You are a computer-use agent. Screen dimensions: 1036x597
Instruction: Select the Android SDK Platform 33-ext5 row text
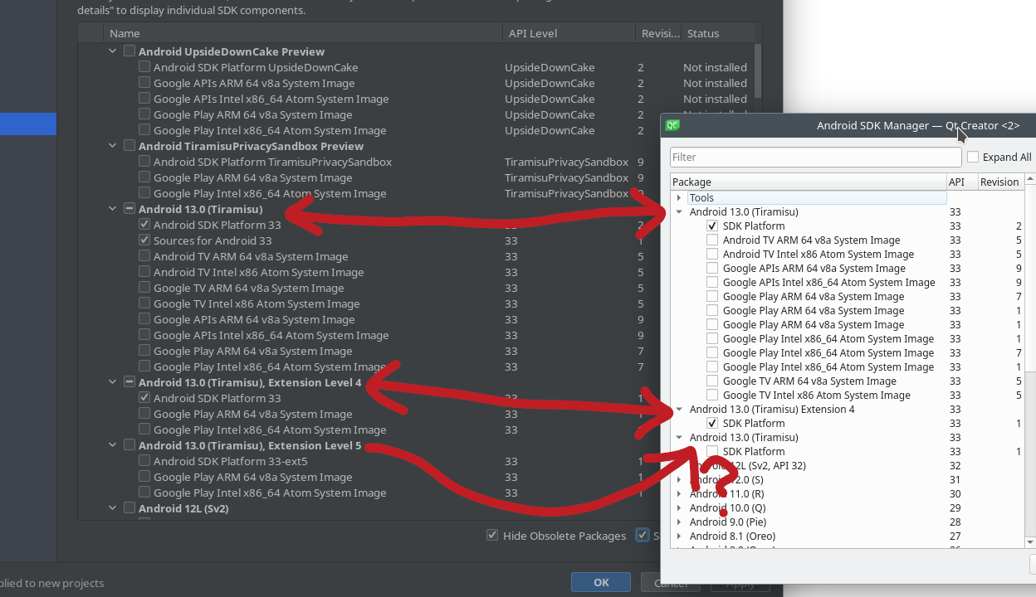point(231,461)
